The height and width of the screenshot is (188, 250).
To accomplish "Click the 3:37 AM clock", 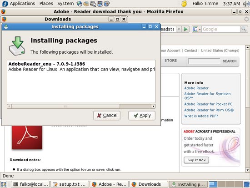I will pyautogui.click(x=231, y=4).
